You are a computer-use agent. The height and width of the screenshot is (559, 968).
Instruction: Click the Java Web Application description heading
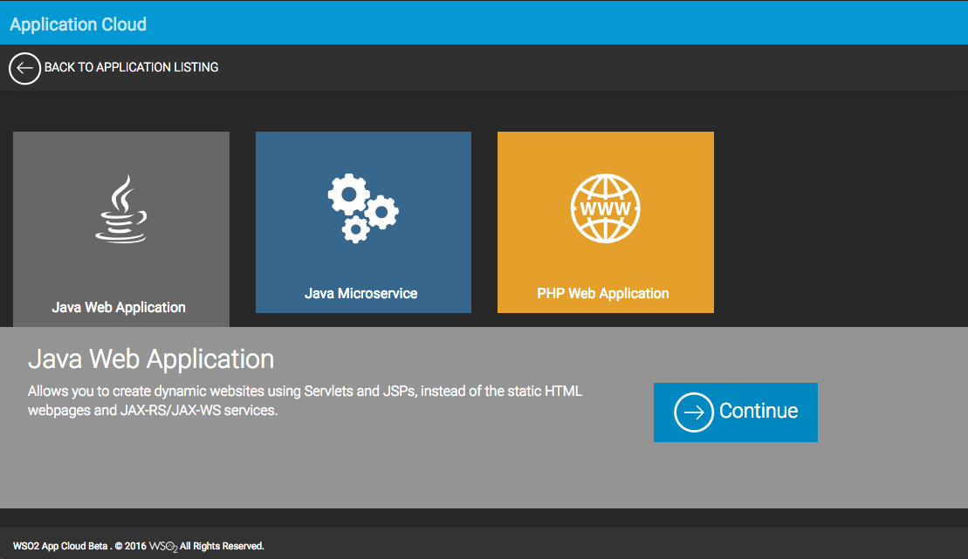tap(151, 358)
